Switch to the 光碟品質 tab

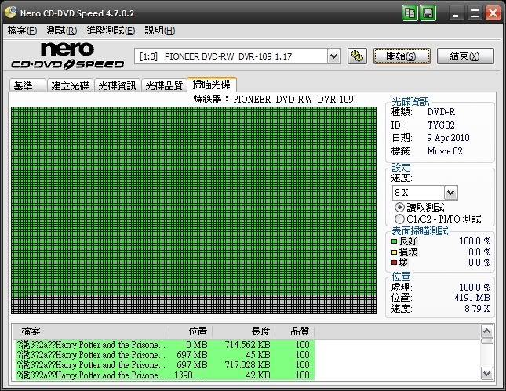(x=164, y=85)
